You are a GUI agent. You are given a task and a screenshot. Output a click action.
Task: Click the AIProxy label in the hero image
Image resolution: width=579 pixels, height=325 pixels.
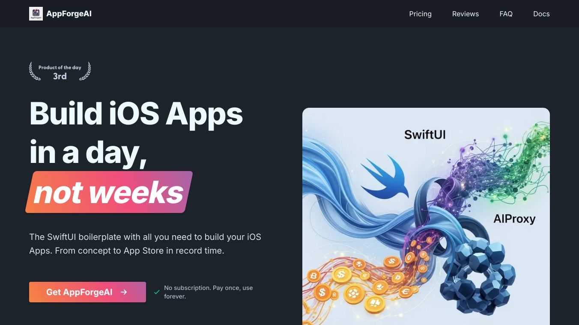[x=514, y=219]
